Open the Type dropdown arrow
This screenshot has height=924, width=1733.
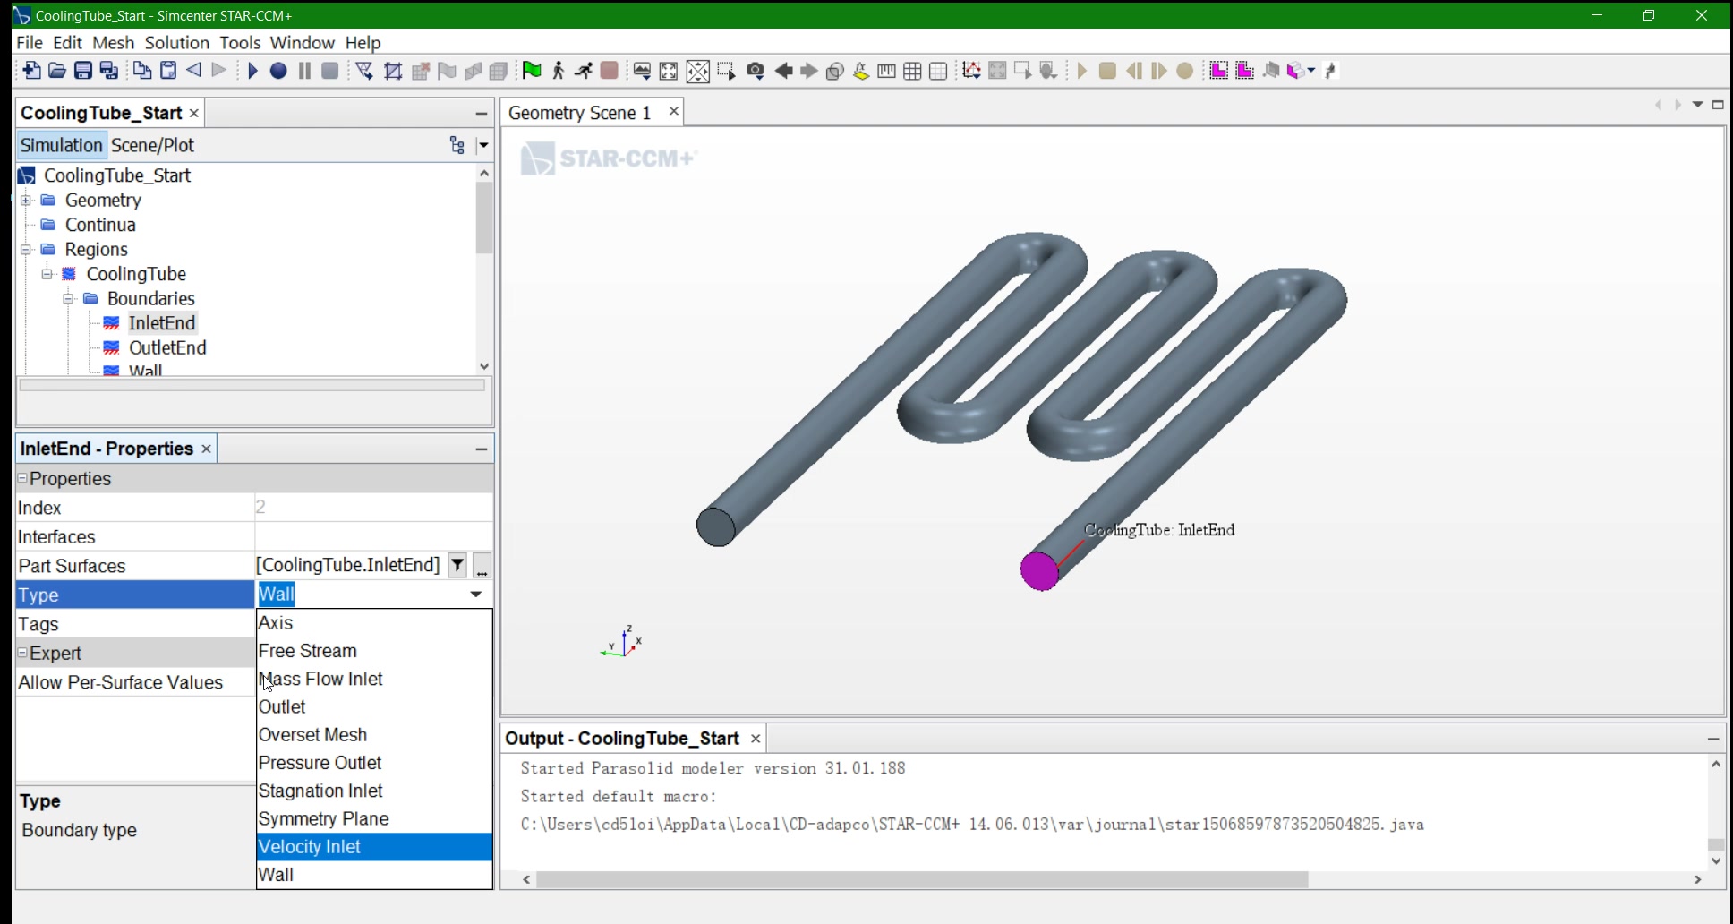click(476, 594)
